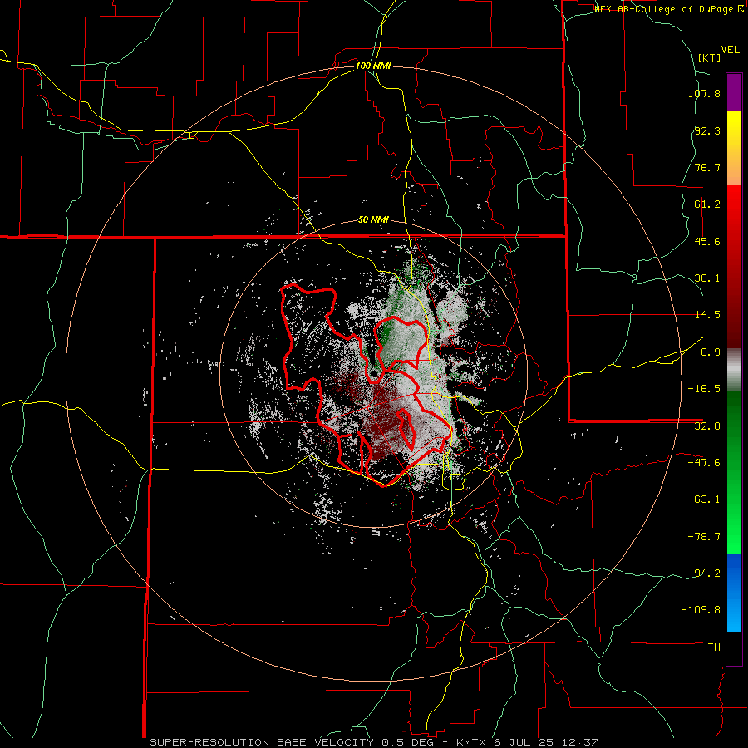
Task: Click the VEL legend title
Action: tap(731, 49)
